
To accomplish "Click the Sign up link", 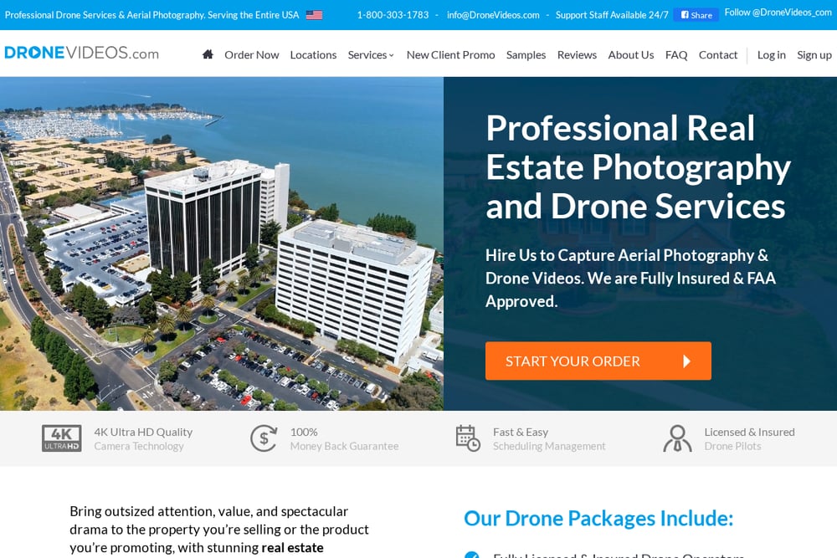I will pyautogui.click(x=814, y=55).
